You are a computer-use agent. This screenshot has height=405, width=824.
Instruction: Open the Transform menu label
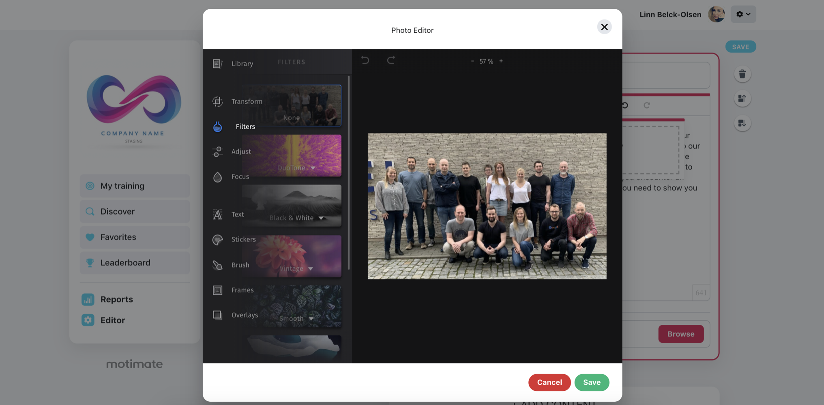247,102
